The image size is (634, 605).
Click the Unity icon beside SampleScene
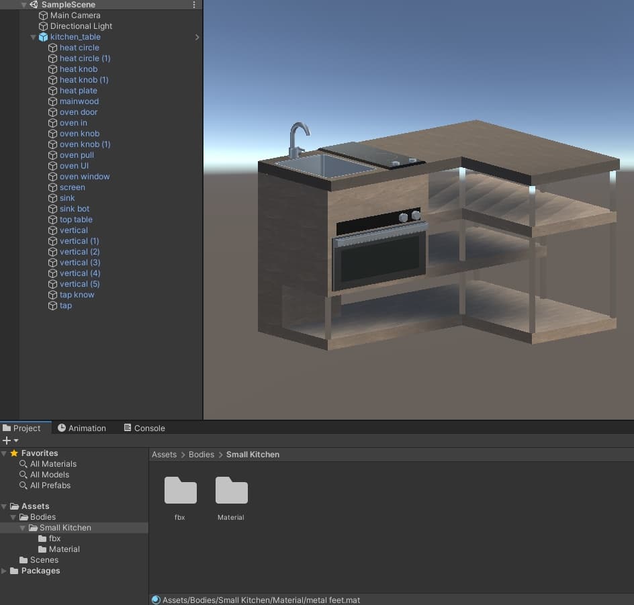tap(34, 5)
